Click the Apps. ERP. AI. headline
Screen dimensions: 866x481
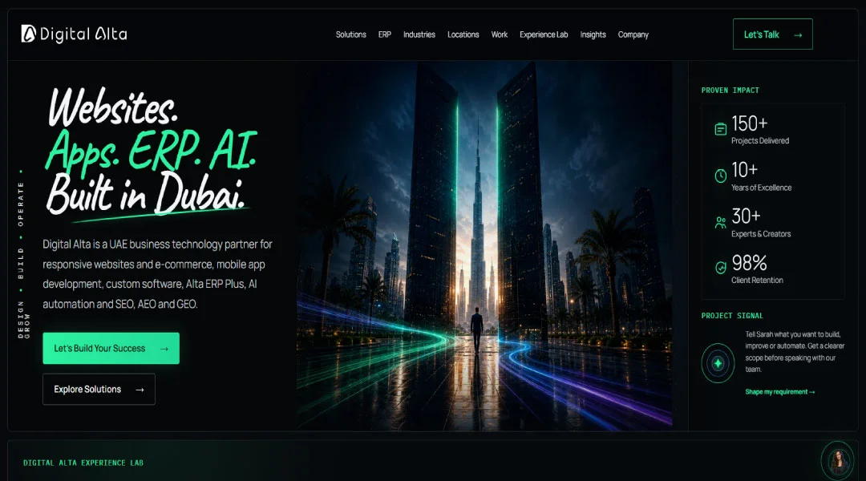point(151,150)
